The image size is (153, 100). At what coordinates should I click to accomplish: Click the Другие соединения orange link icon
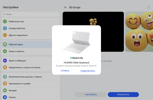pyautogui.click(x=5, y=35)
